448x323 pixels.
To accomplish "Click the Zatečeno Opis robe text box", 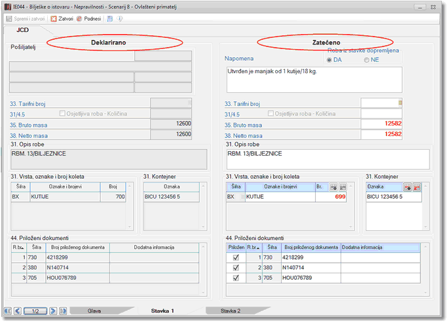I will [327, 160].
